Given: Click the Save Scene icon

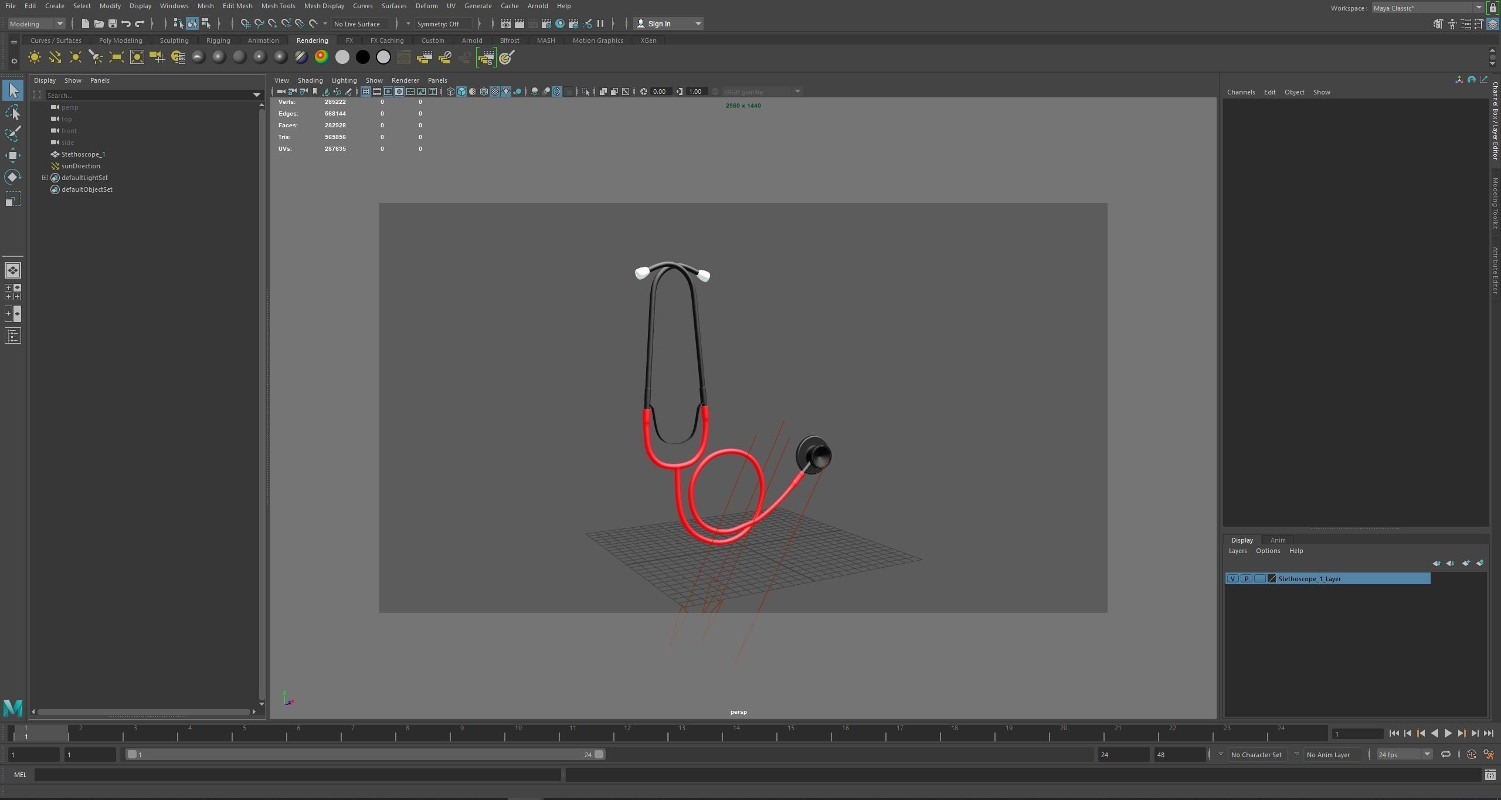Looking at the screenshot, I should [112, 24].
